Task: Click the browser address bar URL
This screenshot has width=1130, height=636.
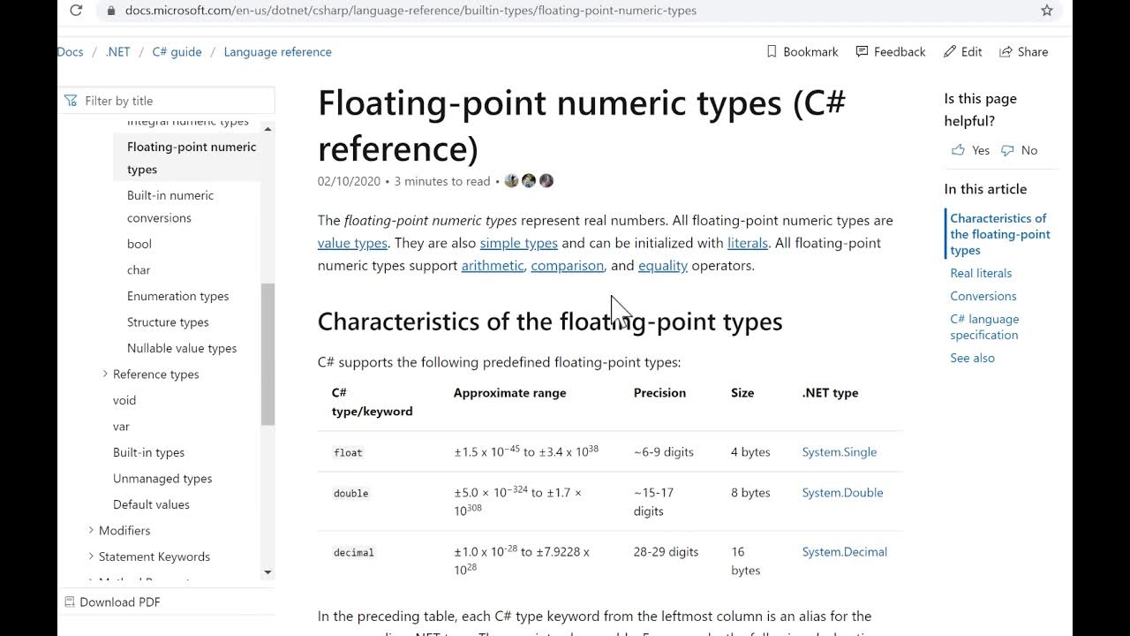Action: point(411,11)
